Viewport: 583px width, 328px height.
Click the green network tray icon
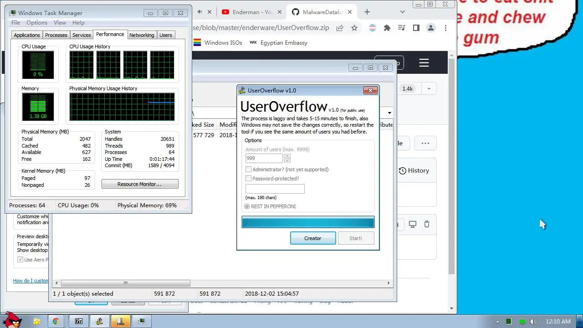[522, 322]
